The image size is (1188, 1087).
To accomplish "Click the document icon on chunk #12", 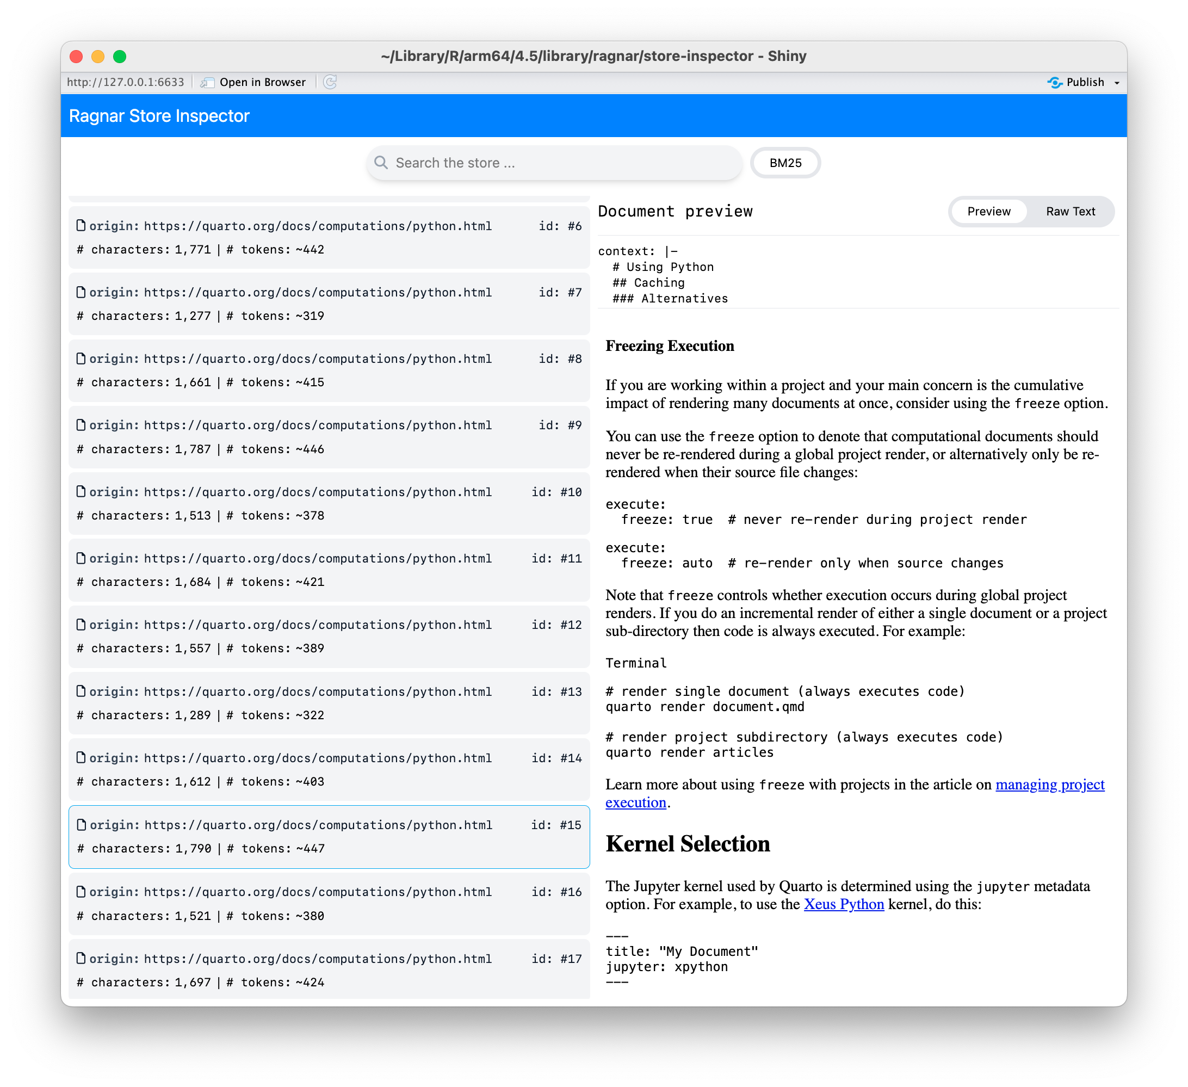I will tap(82, 625).
